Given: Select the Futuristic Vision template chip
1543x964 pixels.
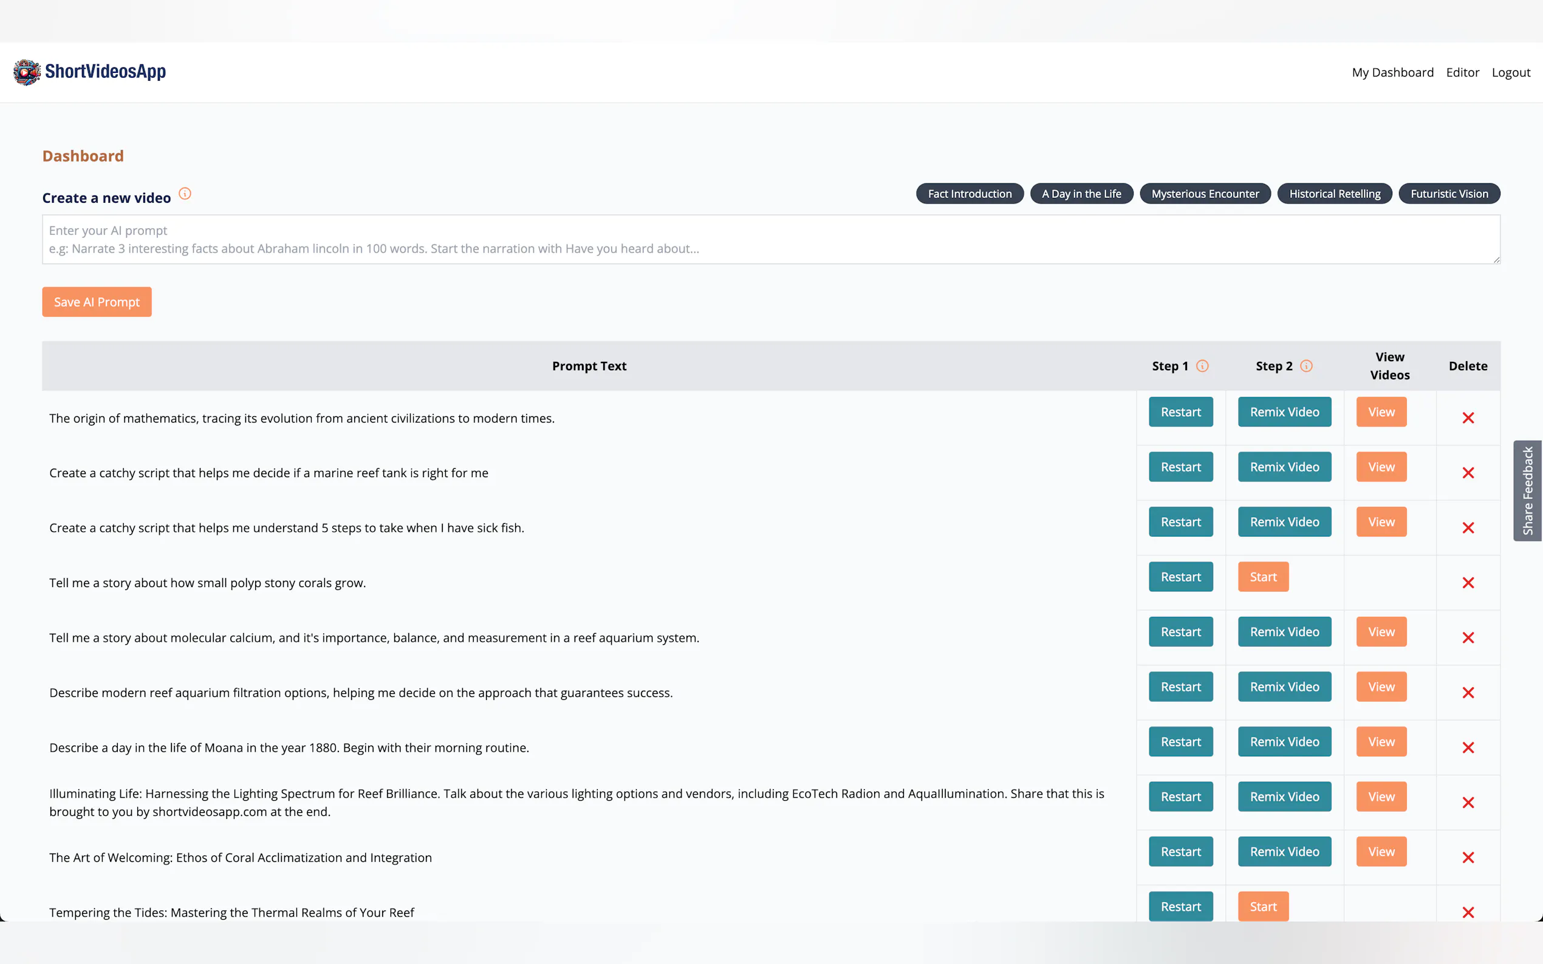Looking at the screenshot, I should (1449, 194).
